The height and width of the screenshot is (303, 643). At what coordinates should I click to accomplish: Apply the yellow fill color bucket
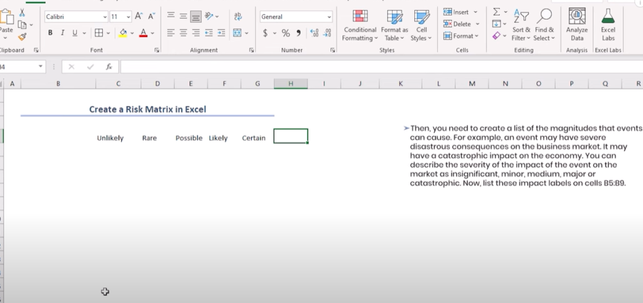(123, 33)
